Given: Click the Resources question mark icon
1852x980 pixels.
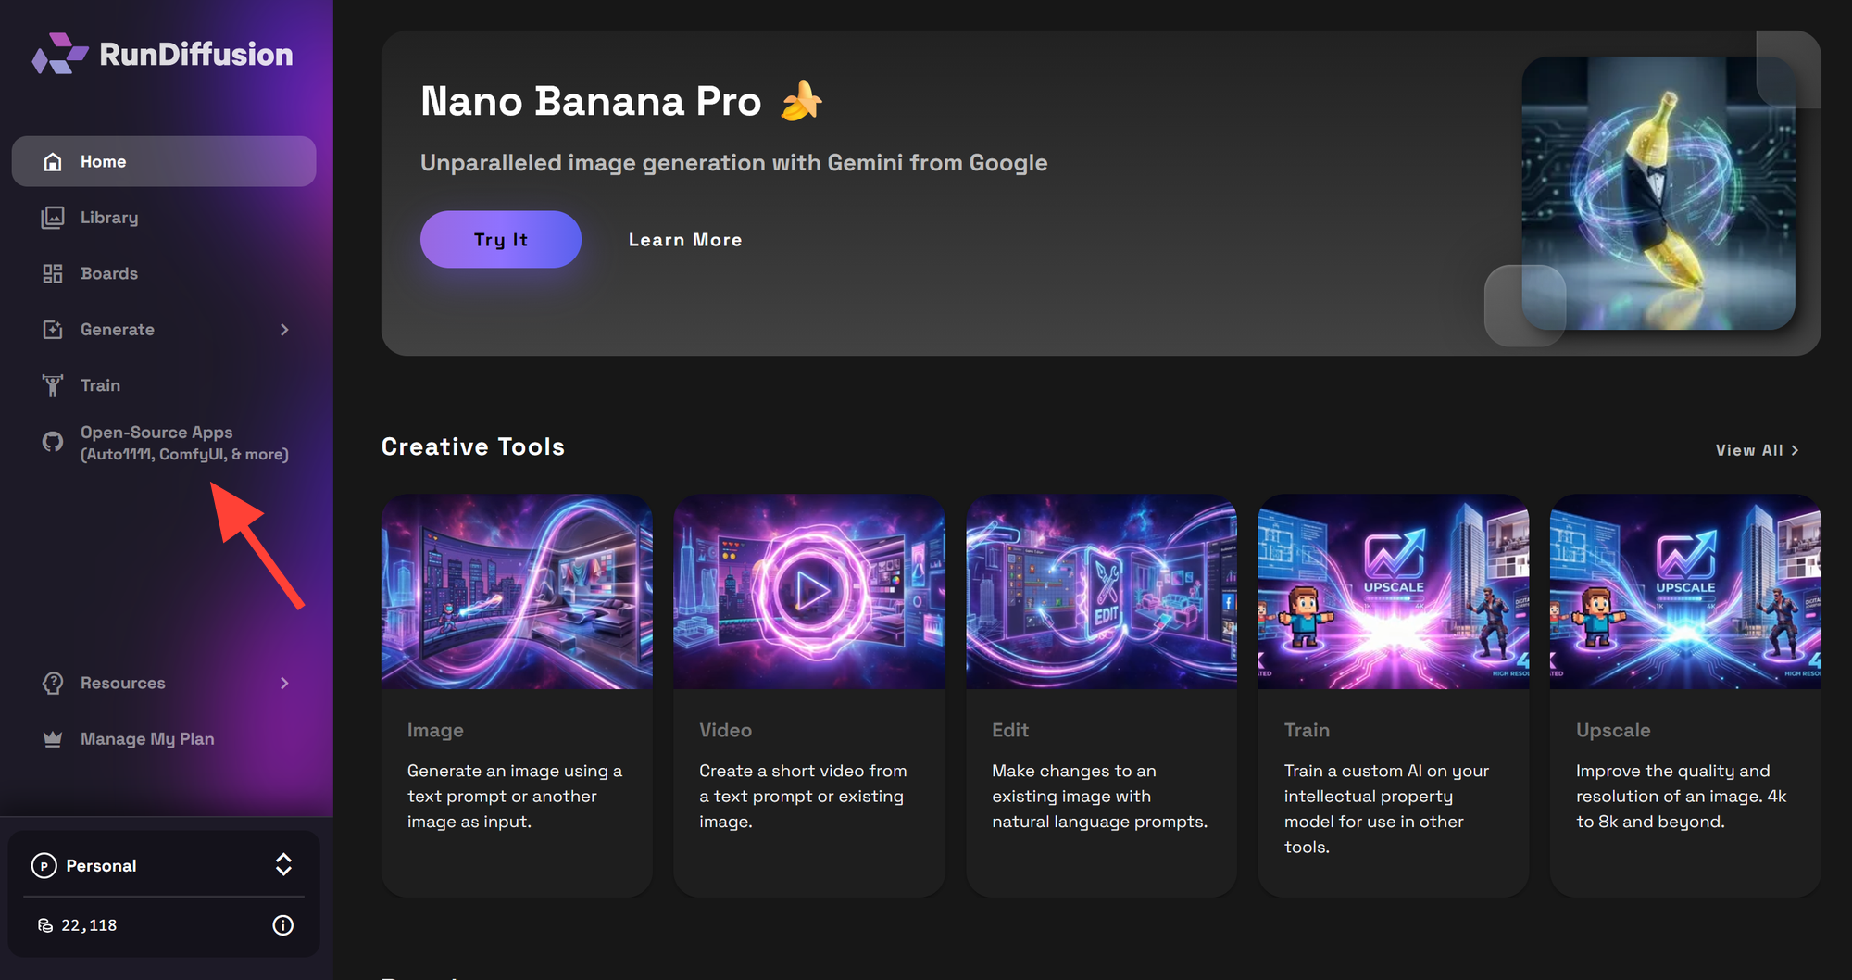Looking at the screenshot, I should pyautogui.click(x=53, y=683).
